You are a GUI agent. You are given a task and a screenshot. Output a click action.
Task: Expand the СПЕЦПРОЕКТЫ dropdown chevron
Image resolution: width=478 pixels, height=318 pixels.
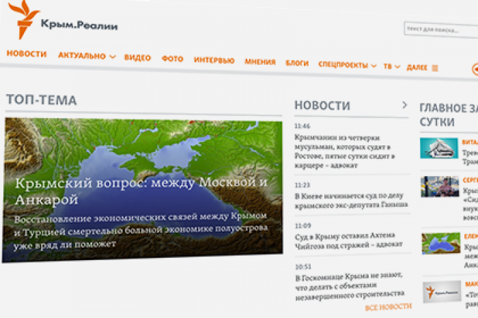click(x=374, y=66)
